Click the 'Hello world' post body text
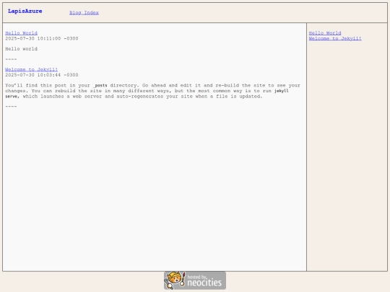This screenshot has width=390, height=292. tap(22, 49)
